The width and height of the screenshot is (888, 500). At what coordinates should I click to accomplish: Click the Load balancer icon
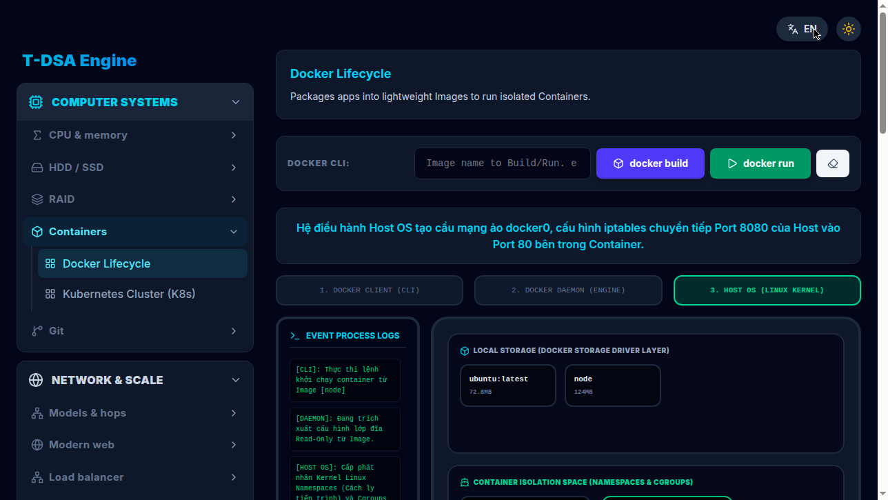[37, 477]
